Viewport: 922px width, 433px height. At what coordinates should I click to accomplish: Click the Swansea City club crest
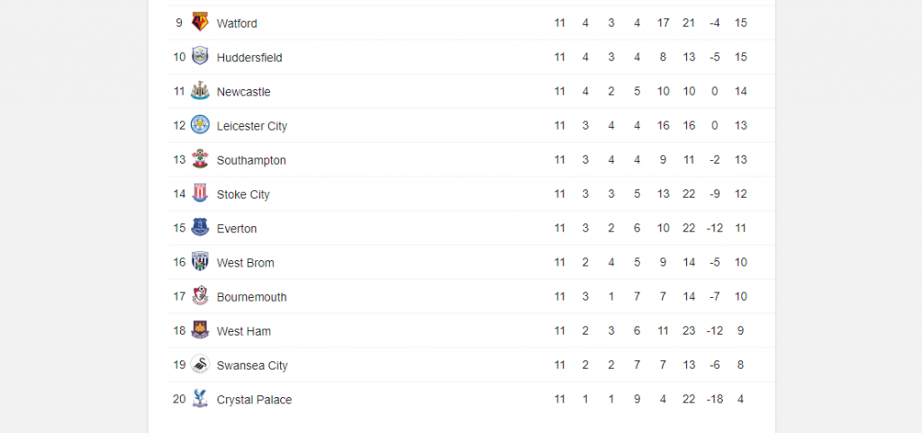[x=200, y=365]
